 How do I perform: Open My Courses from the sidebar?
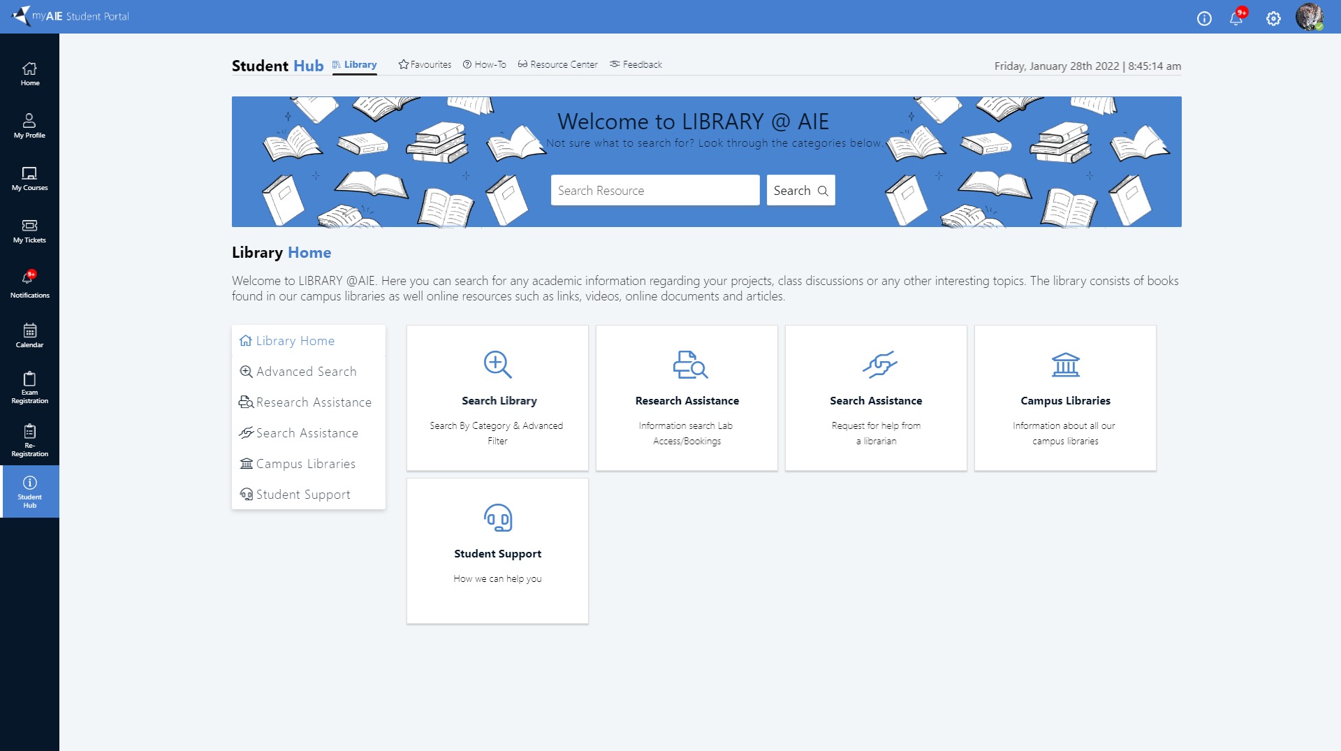click(x=29, y=178)
